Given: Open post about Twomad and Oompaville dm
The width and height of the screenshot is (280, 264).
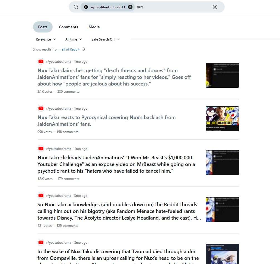Looking at the screenshot, I should (118, 256).
